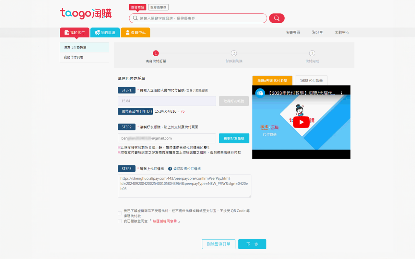Screen dimensions: 415x259
Task: Click the RMB amount input field
Action: point(167,101)
